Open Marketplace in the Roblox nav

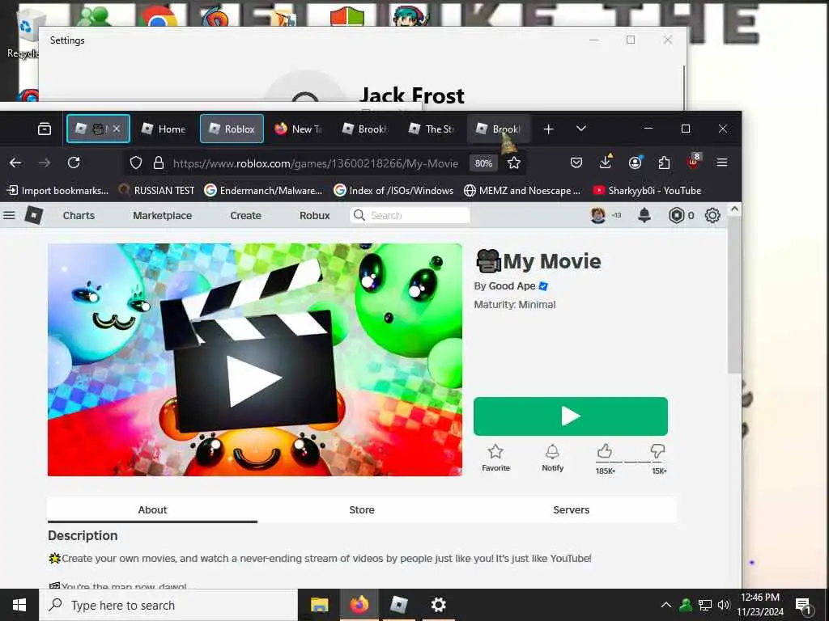tap(162, 215)
